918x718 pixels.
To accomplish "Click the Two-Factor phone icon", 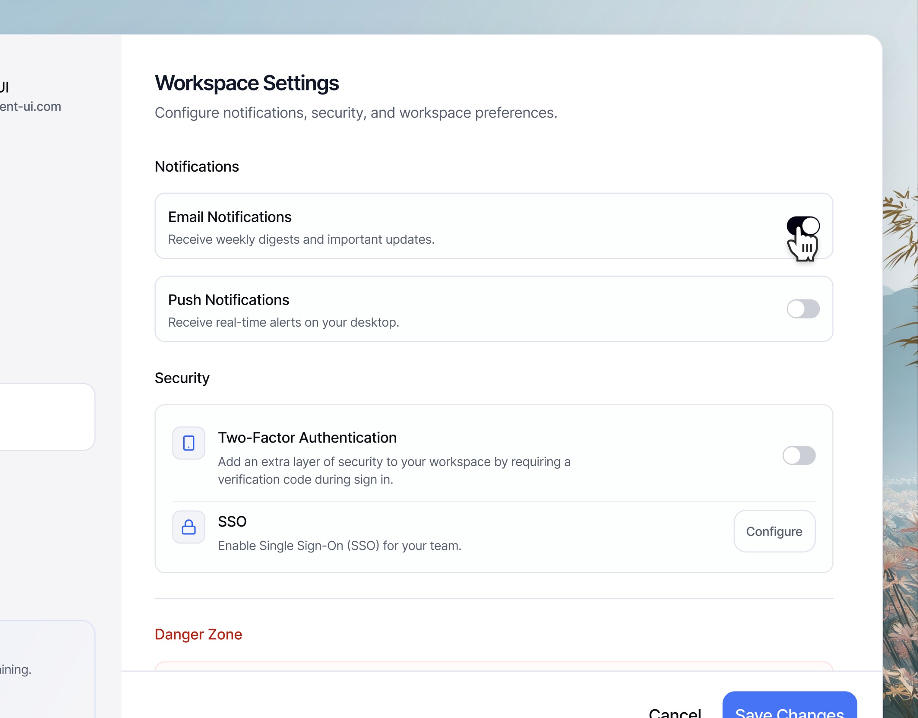I will [x=189, y=443].
